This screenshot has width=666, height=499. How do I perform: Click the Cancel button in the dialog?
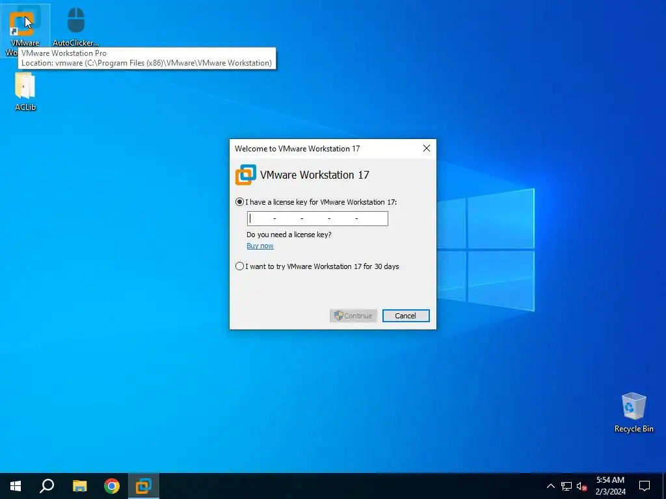coord(406,316)
